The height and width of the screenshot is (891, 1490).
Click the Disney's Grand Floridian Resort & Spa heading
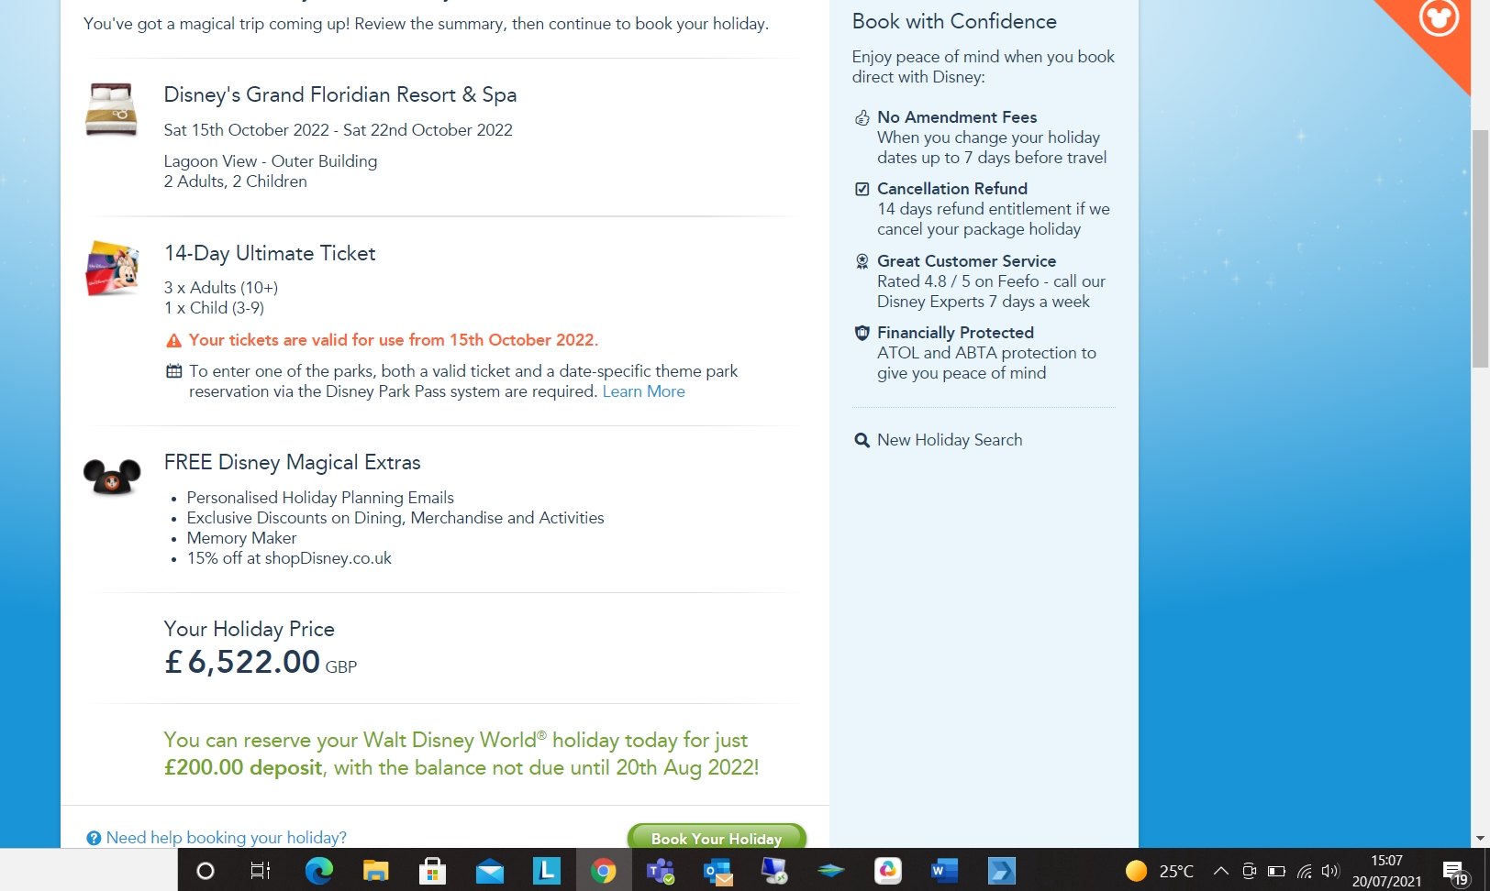click(340, 94)
